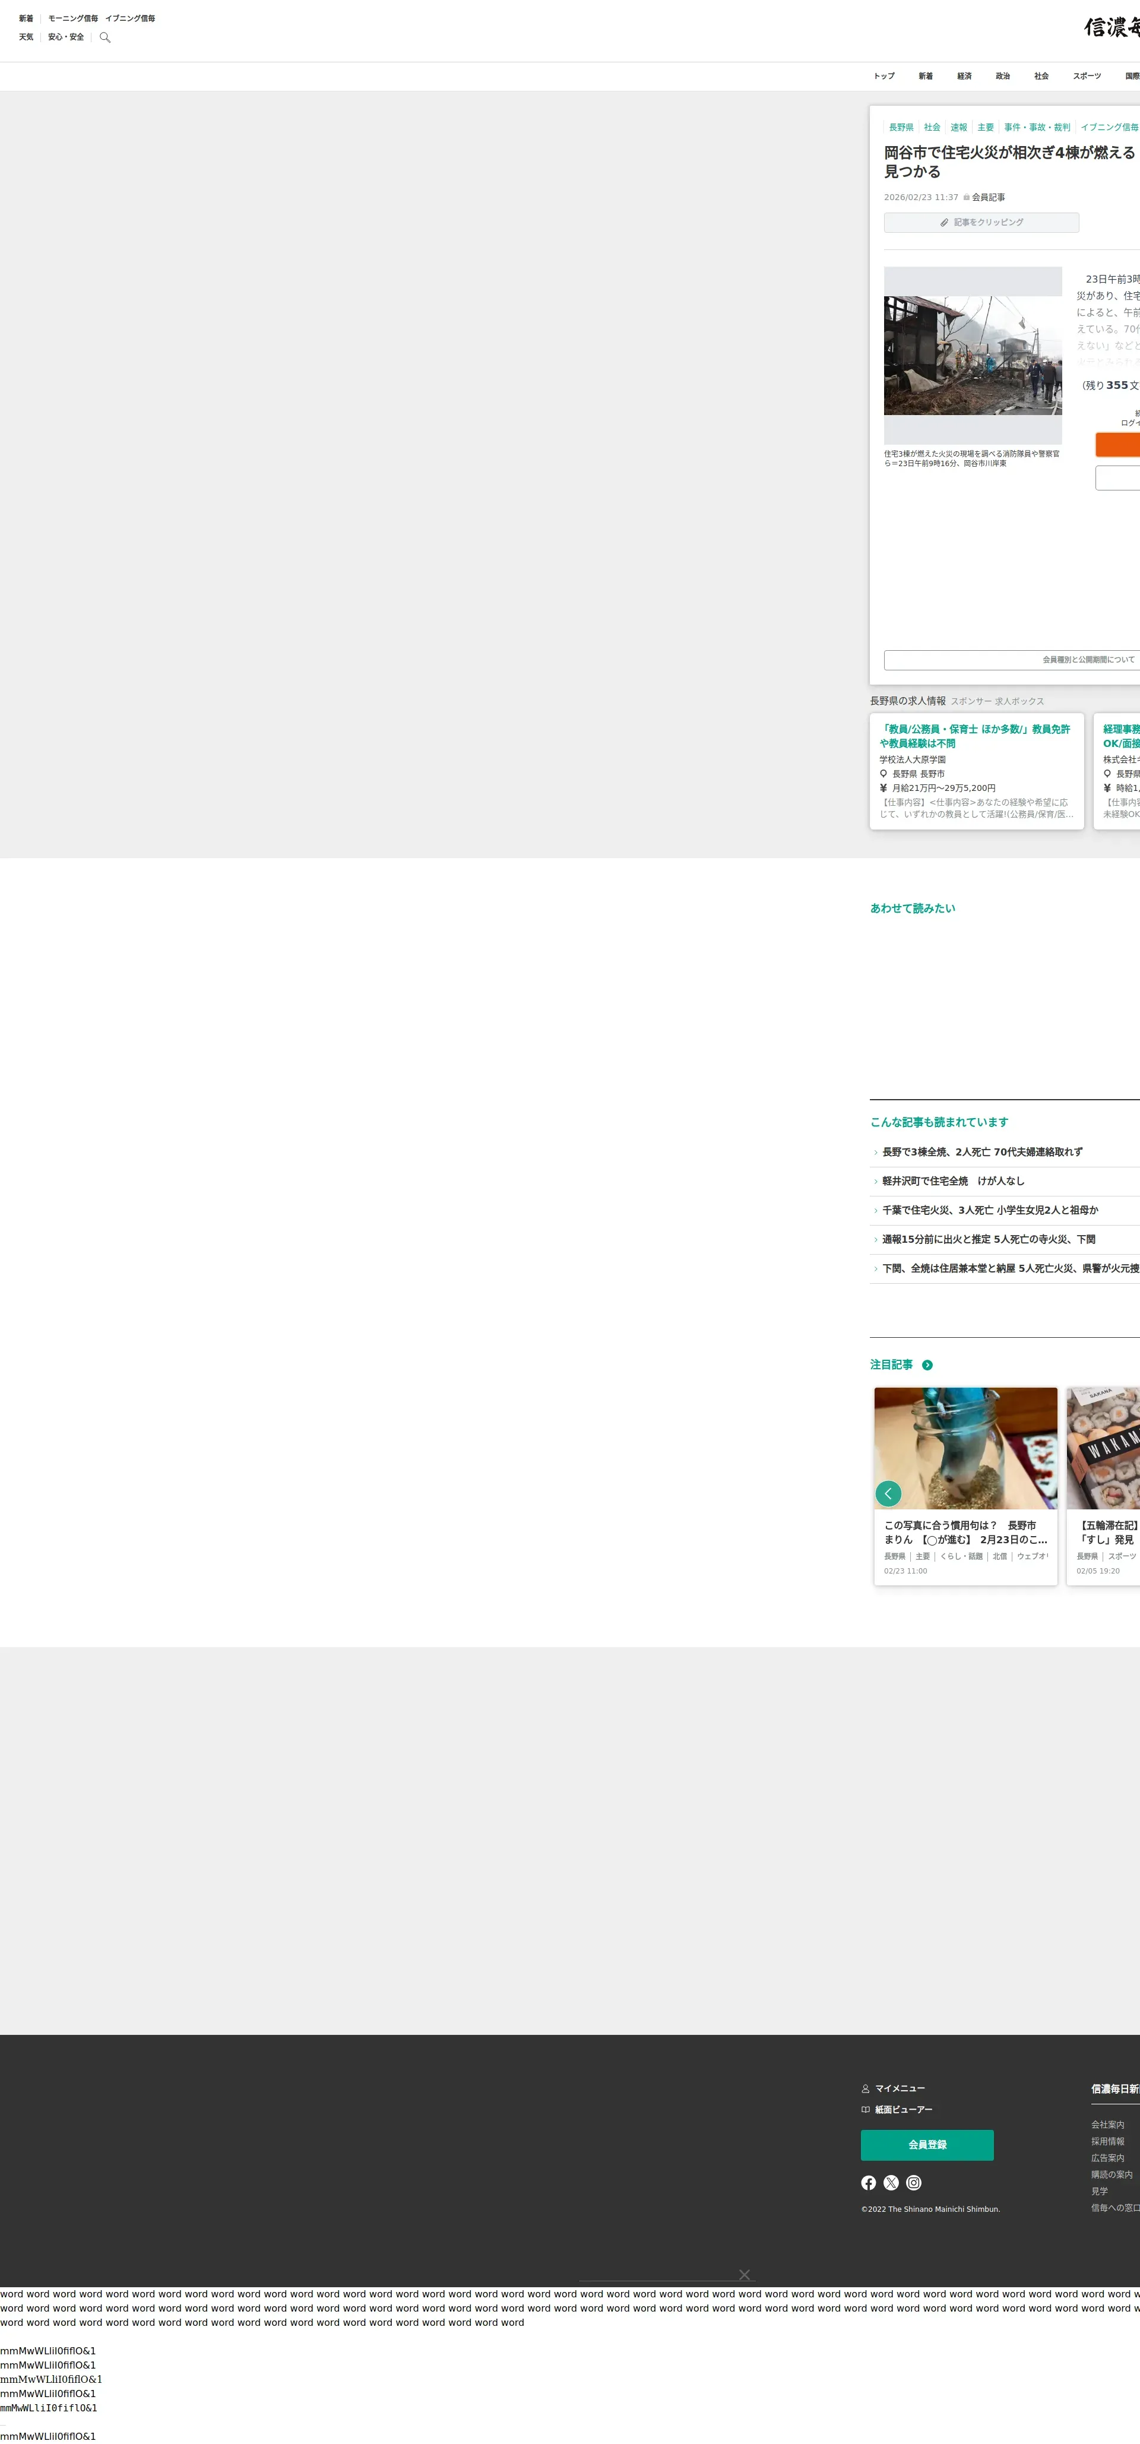
Task: Expand 会員種別と公開期間について bar
Action: [1011, 659]
